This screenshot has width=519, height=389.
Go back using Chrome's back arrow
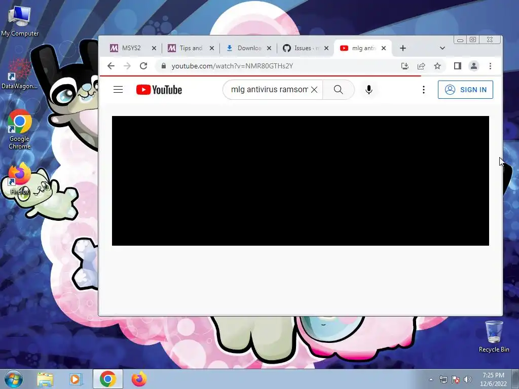(111, 66)
